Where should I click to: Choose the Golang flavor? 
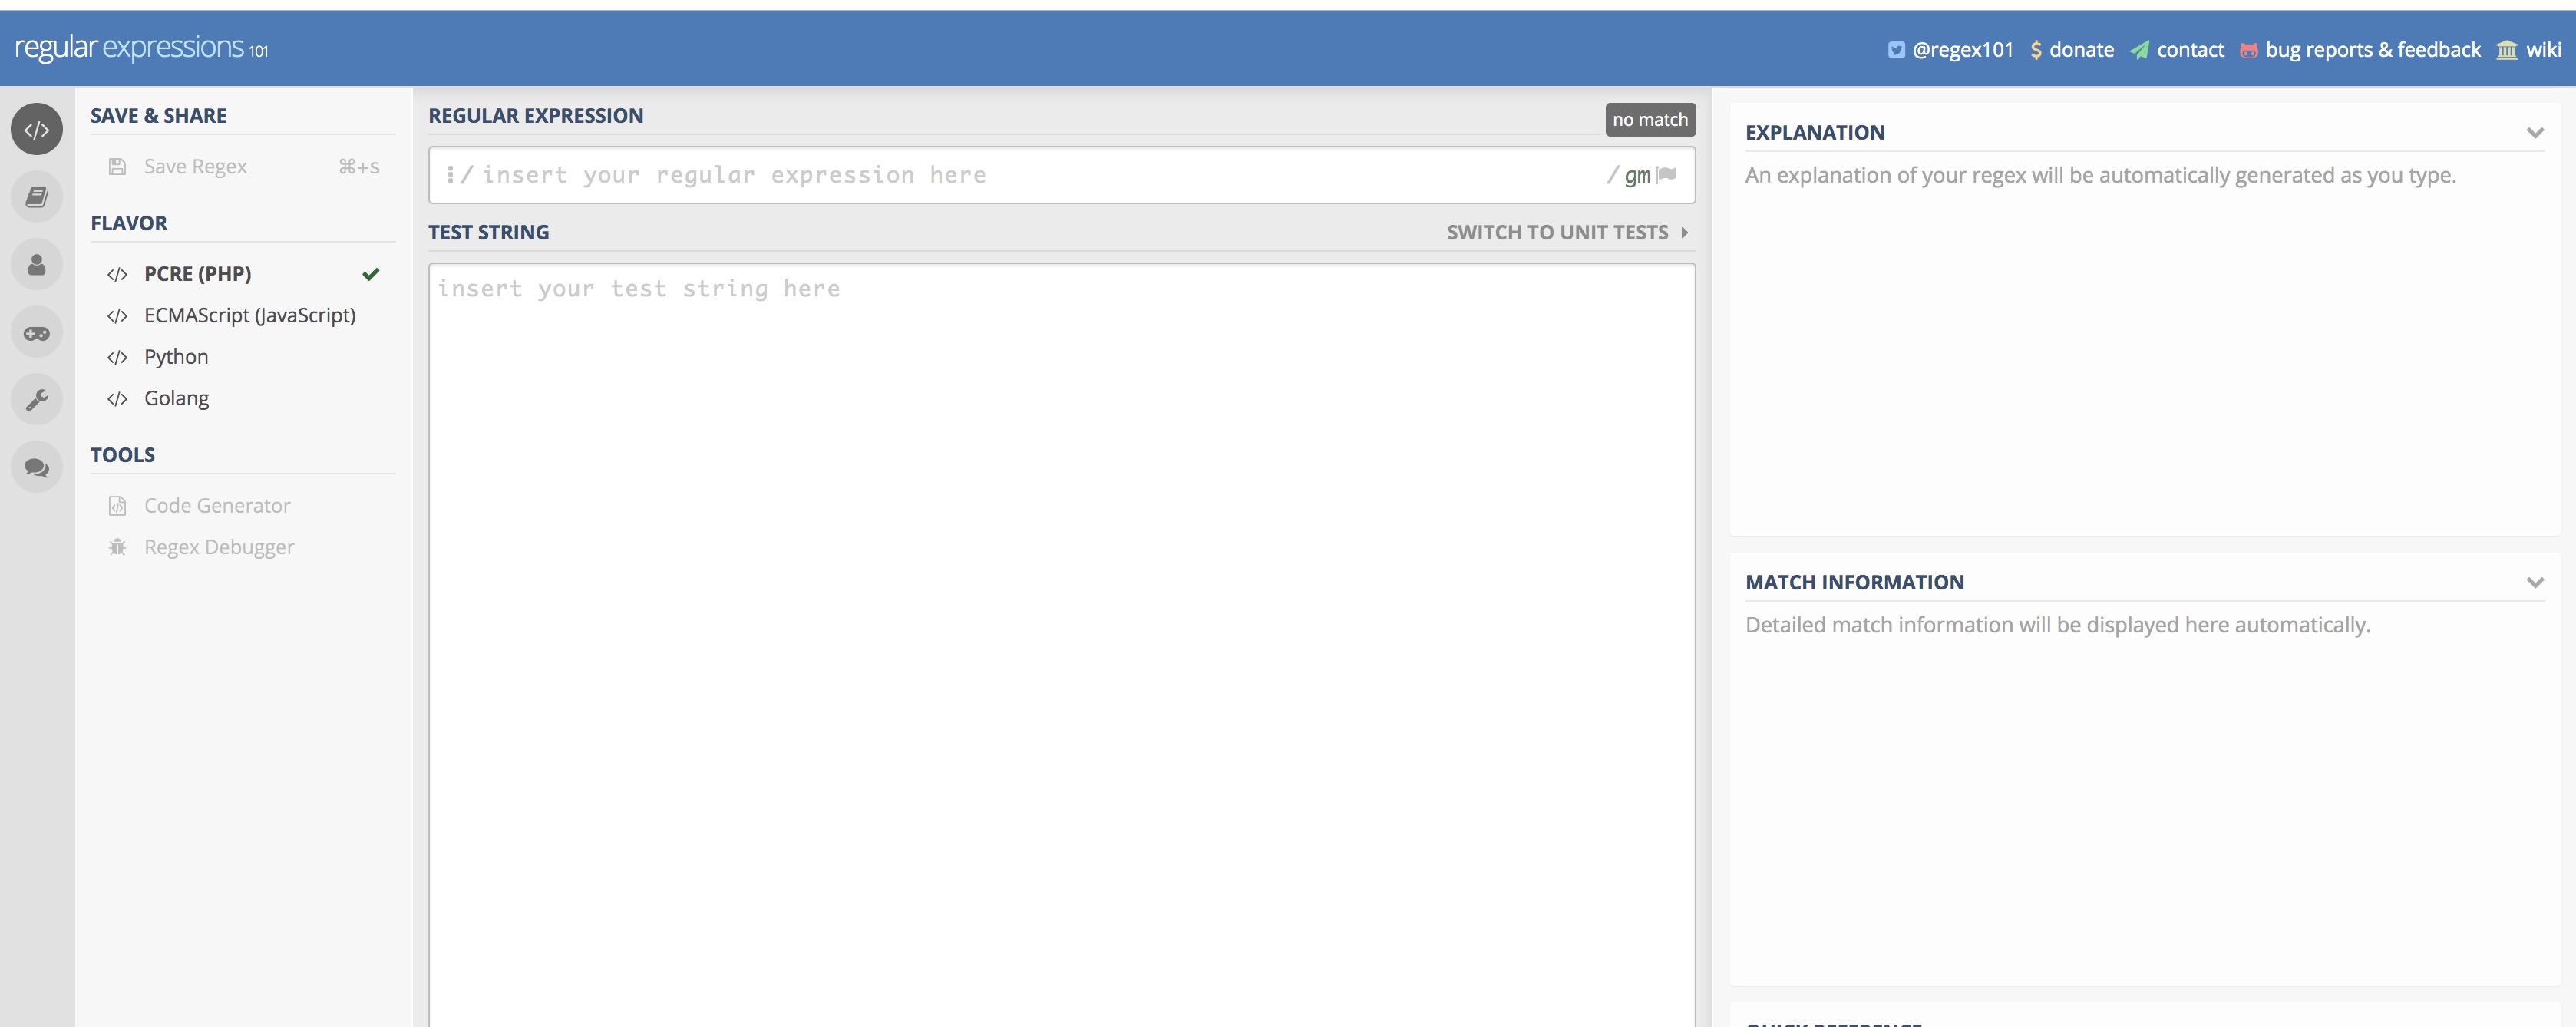click(x=176, y=398)
